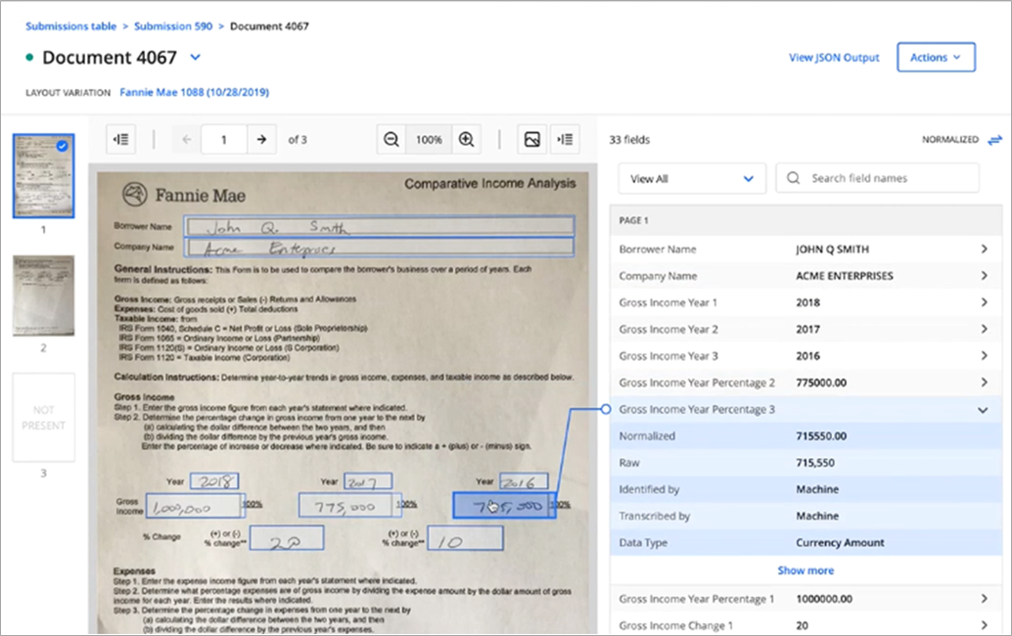This screenshot has width=1012, height=636.
Task: Collapse the right fields panel icon
Action: point(565,139)
